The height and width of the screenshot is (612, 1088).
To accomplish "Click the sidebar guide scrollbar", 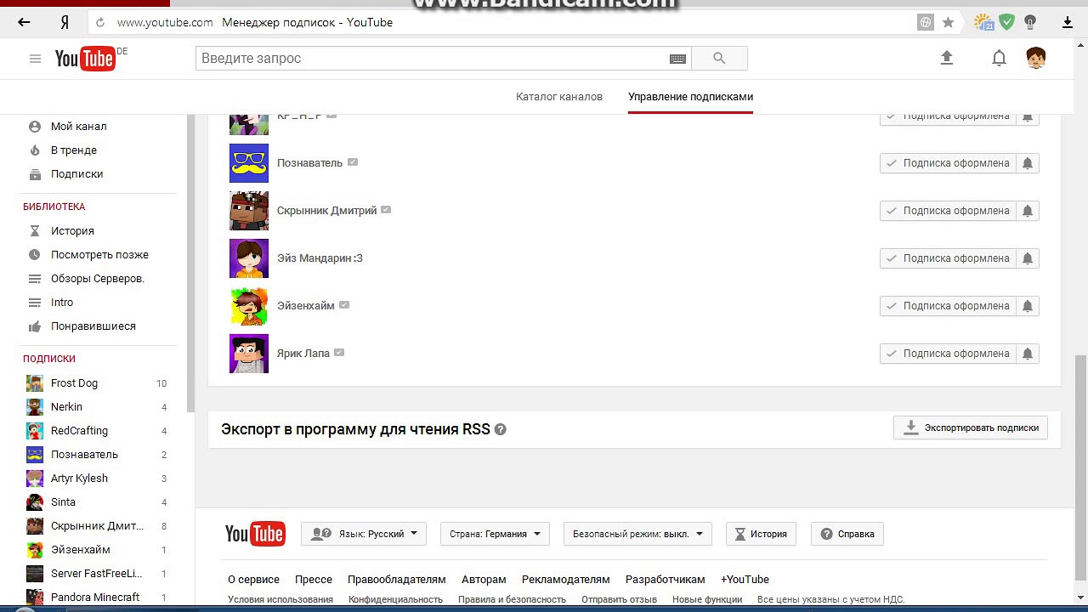I will tap(190, 262).
